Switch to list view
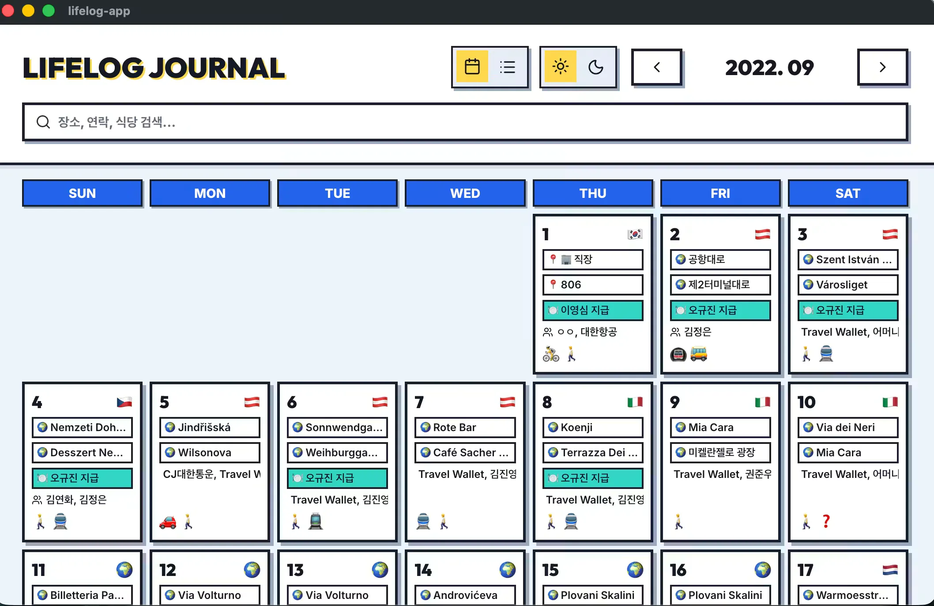The width and height of the screenshot is (934, 606). click(x=507, y=67)
